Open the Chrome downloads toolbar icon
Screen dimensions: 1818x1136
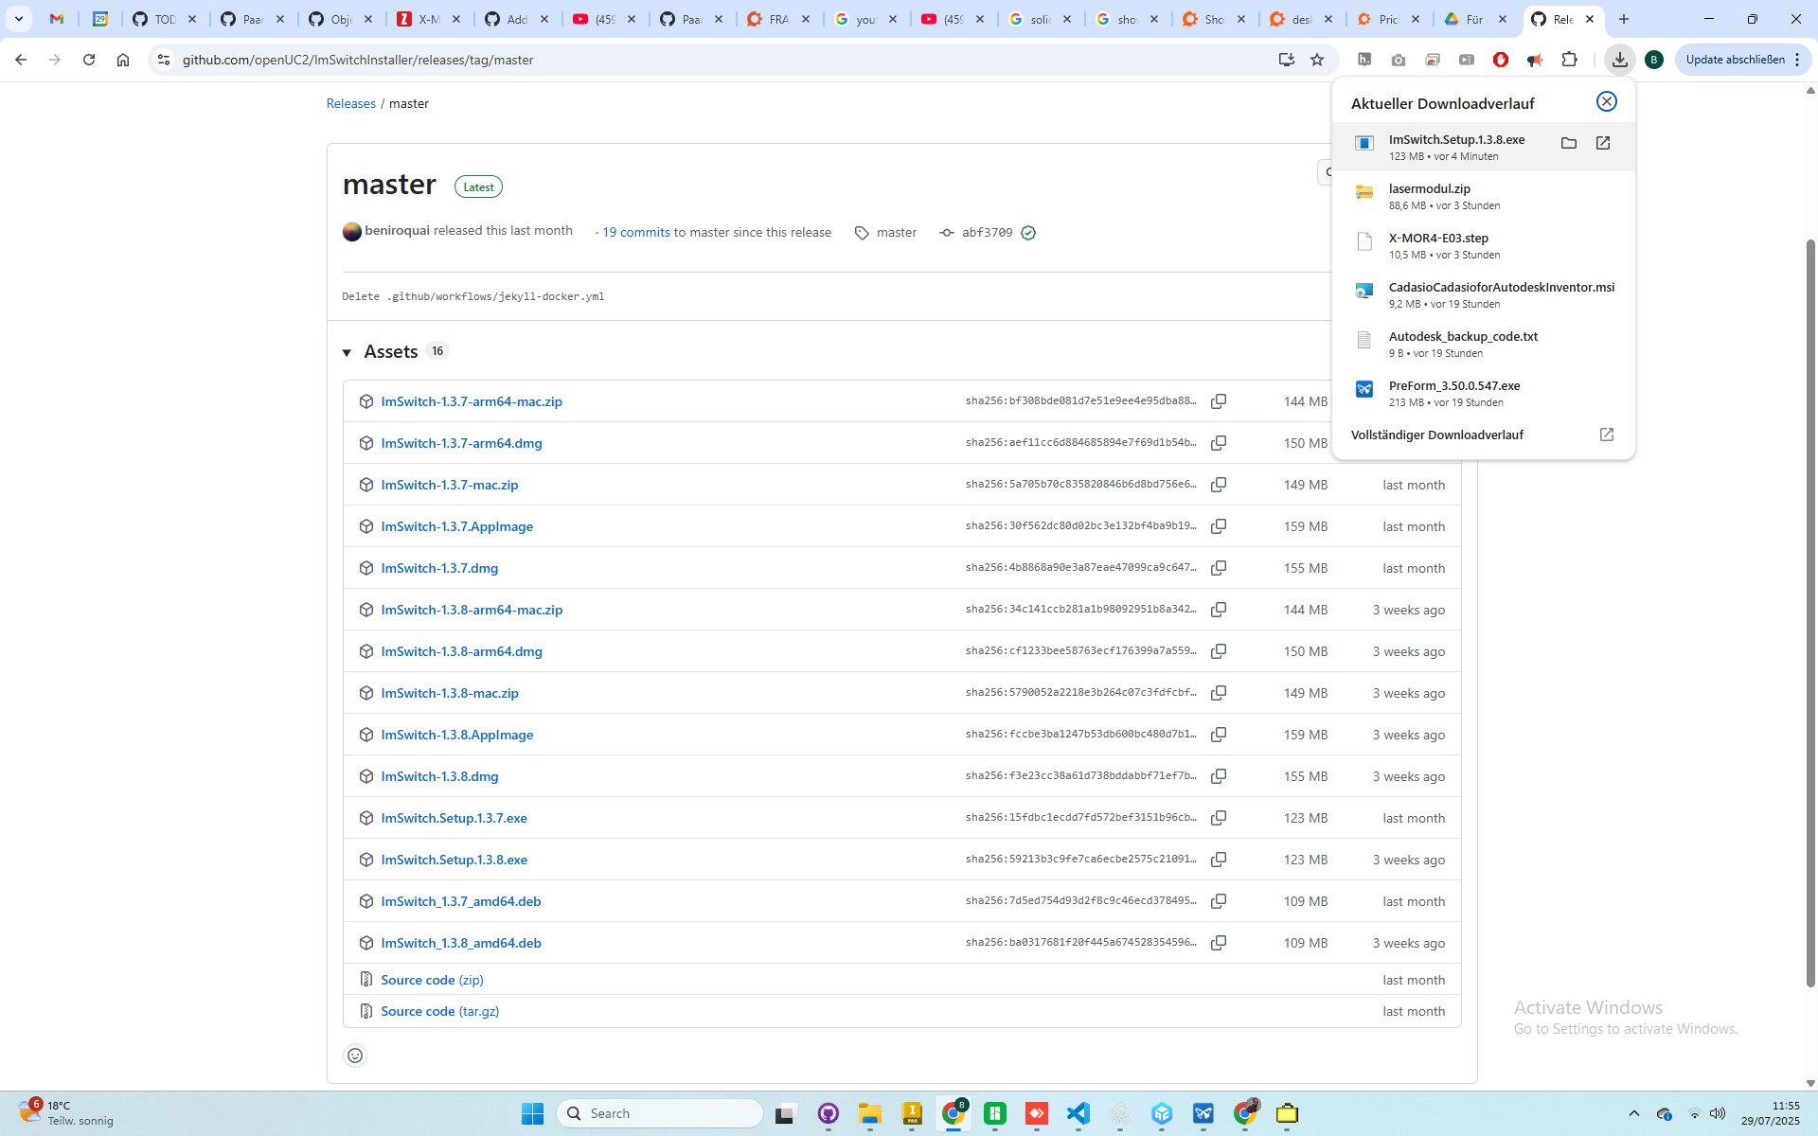click(x=1620, y=60)
